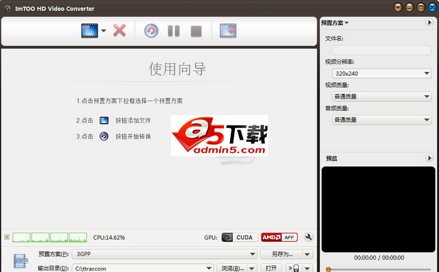Open the 320x240 video resolution dropdown
This screenshot has height=272, width=439.
(381, 73)
